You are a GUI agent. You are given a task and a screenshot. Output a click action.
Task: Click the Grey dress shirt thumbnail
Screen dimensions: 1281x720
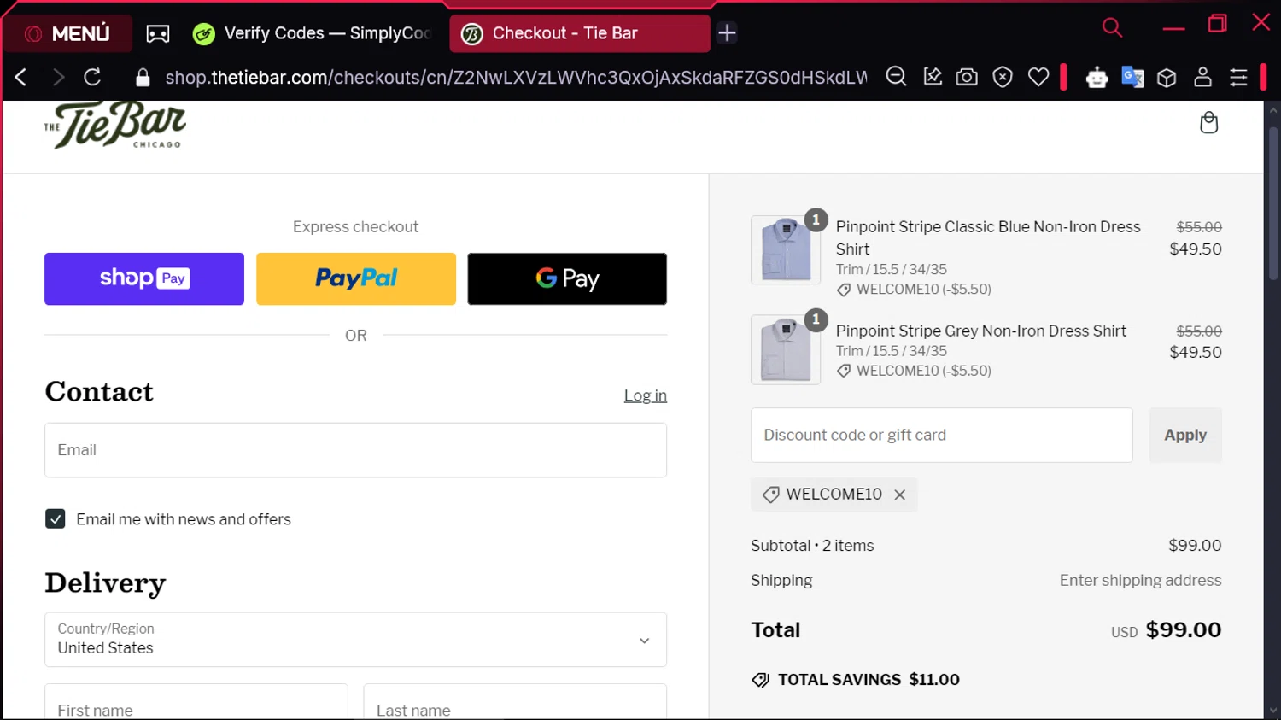coord(786,349)
